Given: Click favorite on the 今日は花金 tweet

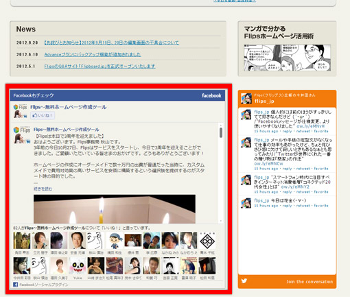Looking at the screenshot, I should 321,206.
